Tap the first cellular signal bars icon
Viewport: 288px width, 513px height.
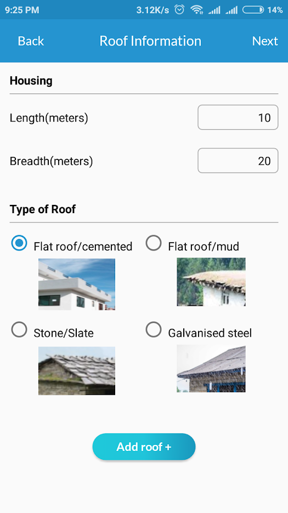pyautogui.click(x=214, y=10)
